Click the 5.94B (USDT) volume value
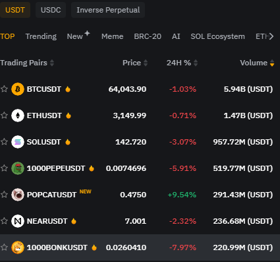The image size is (280, 262). [248, 89]
